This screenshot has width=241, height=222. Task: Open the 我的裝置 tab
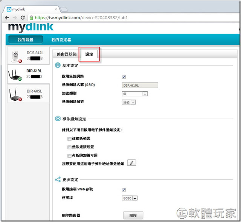click(26, 40)
